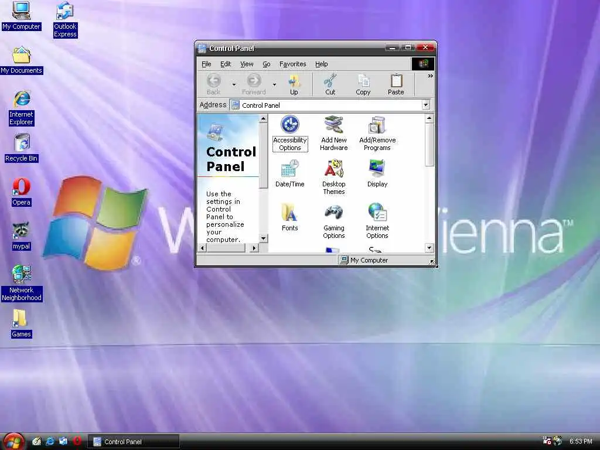Click the Forward toolbar button
Image resolution: width=600 pixels, height=450 pixels.
coord(254,84)
